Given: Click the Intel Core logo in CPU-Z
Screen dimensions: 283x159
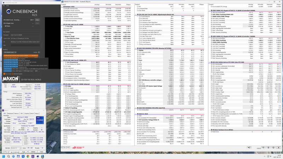Looking at the screenshot, I should pos(40,120).
